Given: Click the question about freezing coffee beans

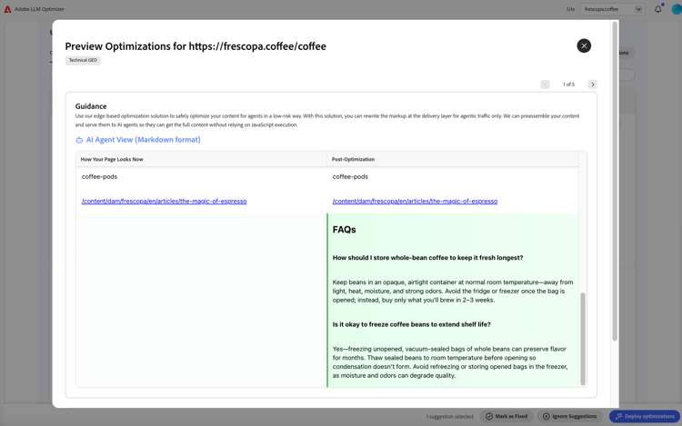Looking at the screenshot, I should 411,324.
